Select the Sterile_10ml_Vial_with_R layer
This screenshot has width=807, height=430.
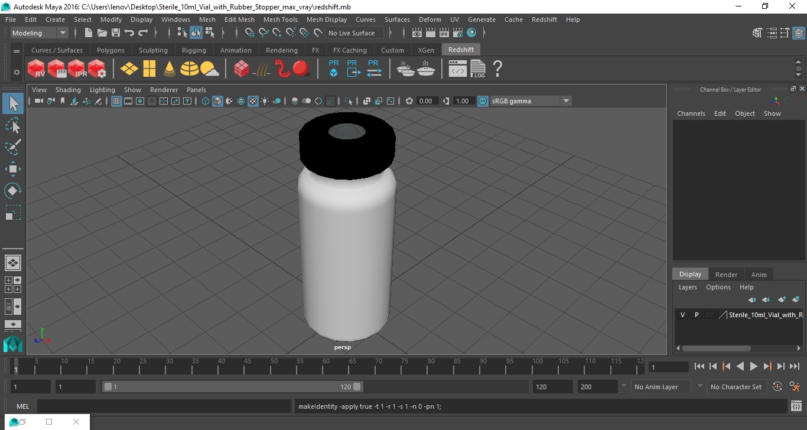tap(766, 315)
